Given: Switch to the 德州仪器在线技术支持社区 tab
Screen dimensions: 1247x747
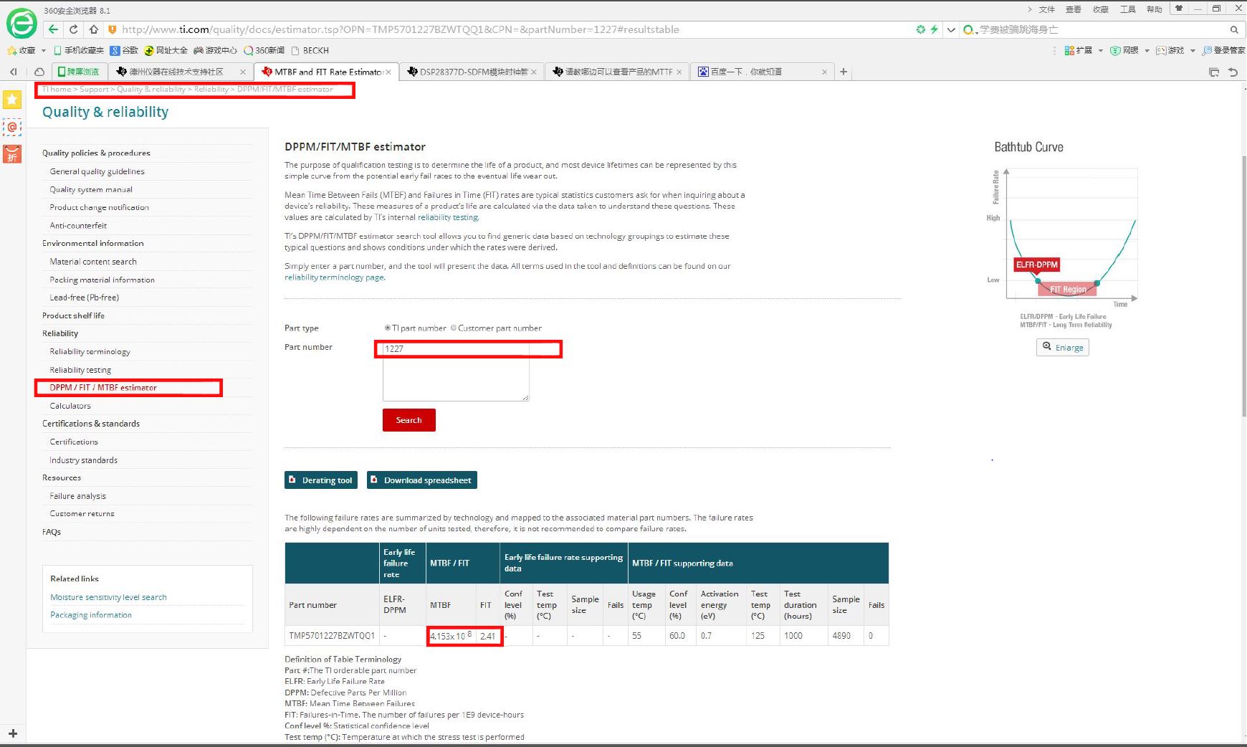Looking at the screenshot, I should 180,72.
